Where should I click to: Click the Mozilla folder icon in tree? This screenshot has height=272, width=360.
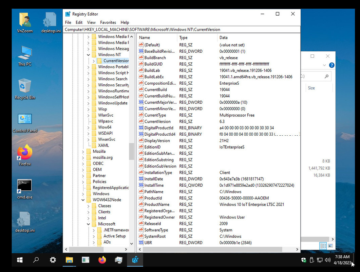point(89,151)
